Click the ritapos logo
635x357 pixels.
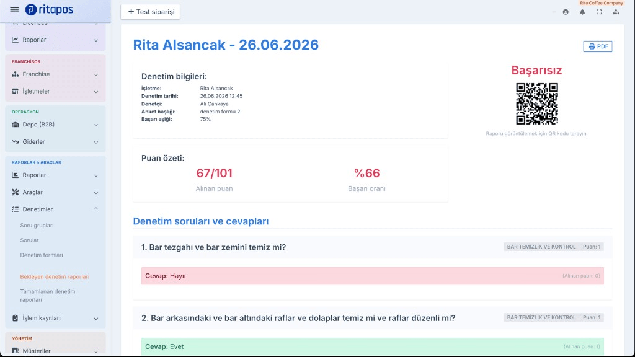coord(49,10)
